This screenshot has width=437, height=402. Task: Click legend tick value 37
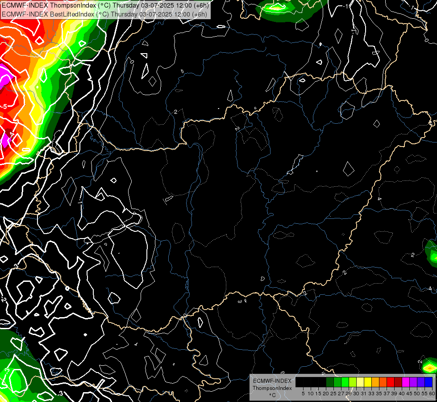[387, 394]
